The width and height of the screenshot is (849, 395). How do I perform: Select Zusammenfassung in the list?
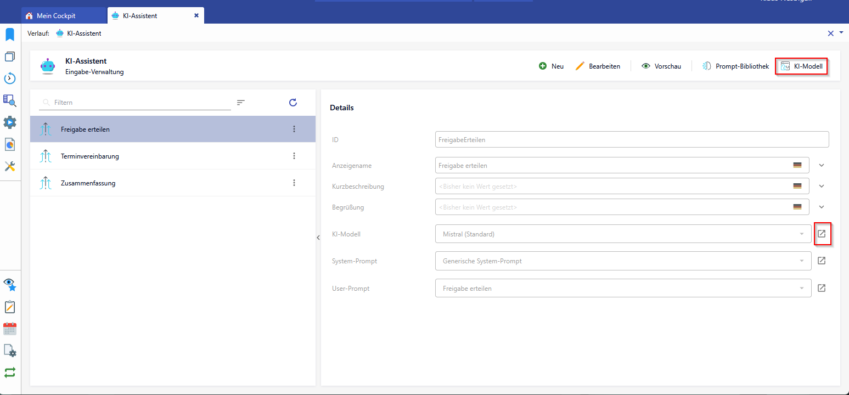pos(88,183)
